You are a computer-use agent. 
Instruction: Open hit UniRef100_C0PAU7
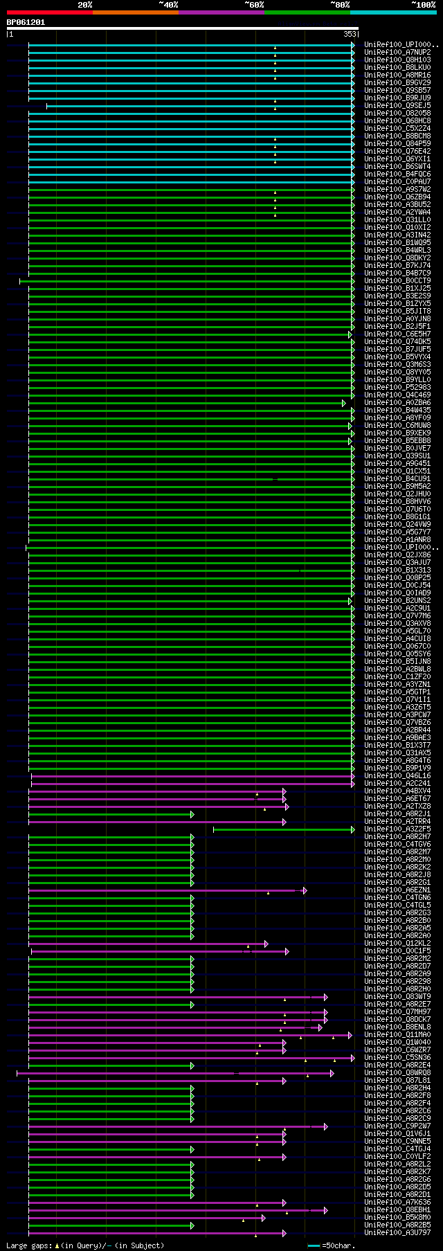pos(397,181)
